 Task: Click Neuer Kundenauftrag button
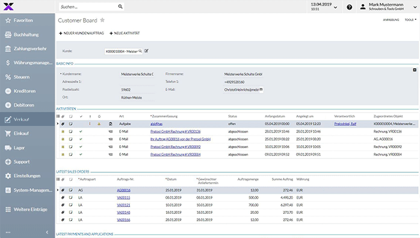[81, 33]
